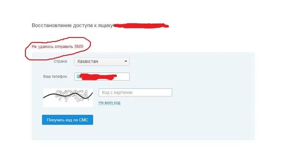Select the Казахстан text in country selector
This screenshot has width=292, height=155.
coord(88,61)
